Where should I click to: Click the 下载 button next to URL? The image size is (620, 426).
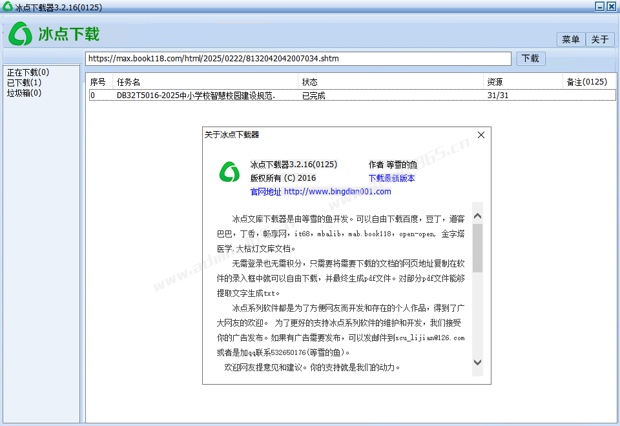click(531, 59)
